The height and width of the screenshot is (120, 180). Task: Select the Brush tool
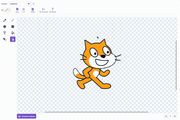4,20
